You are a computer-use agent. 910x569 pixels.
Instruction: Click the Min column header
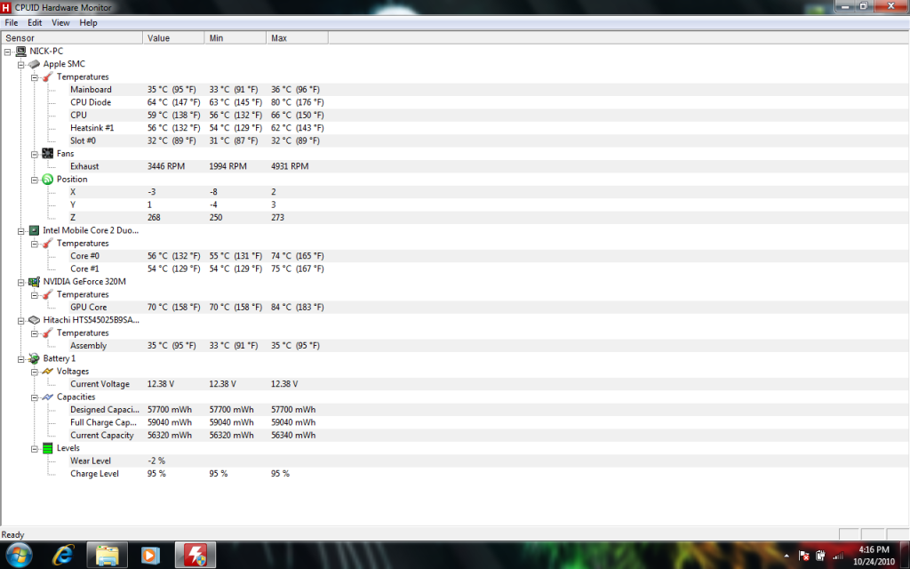tap(235, 37)
